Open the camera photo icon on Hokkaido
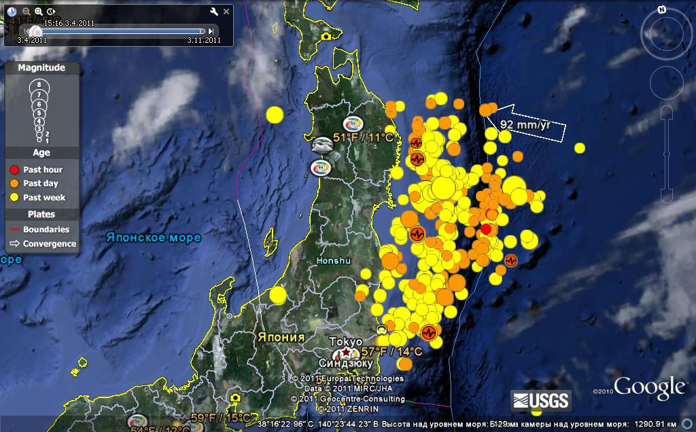Image resolution: width=696 pixels, height=432 pixels. click(326, 37)
